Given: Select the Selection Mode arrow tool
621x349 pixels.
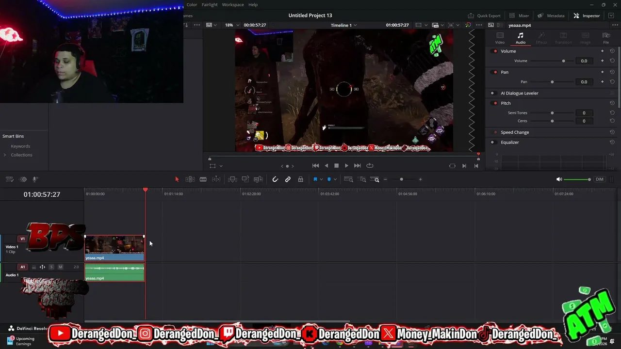Looking at the screenshot, I should (177, 179).
